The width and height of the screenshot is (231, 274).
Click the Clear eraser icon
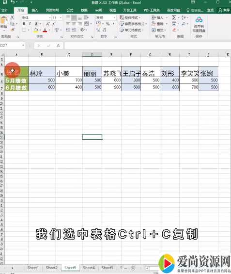tap(174, 30)
